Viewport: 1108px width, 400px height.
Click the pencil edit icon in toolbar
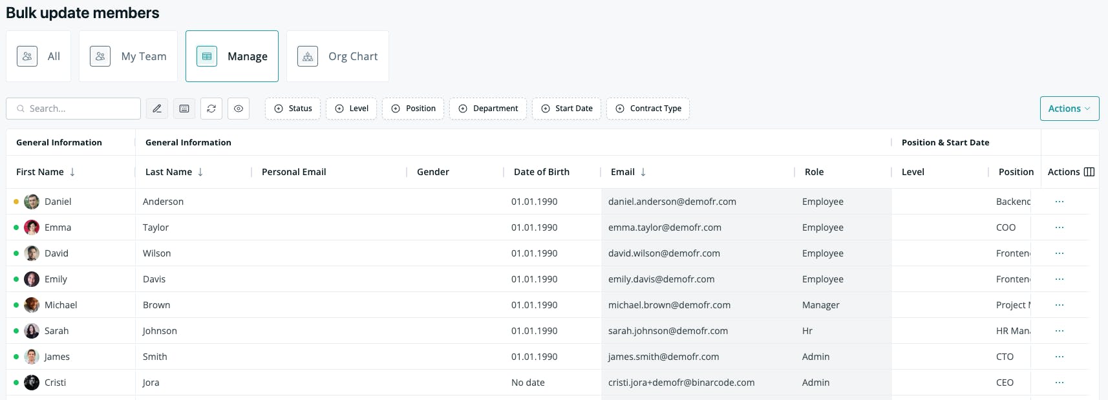157,109
